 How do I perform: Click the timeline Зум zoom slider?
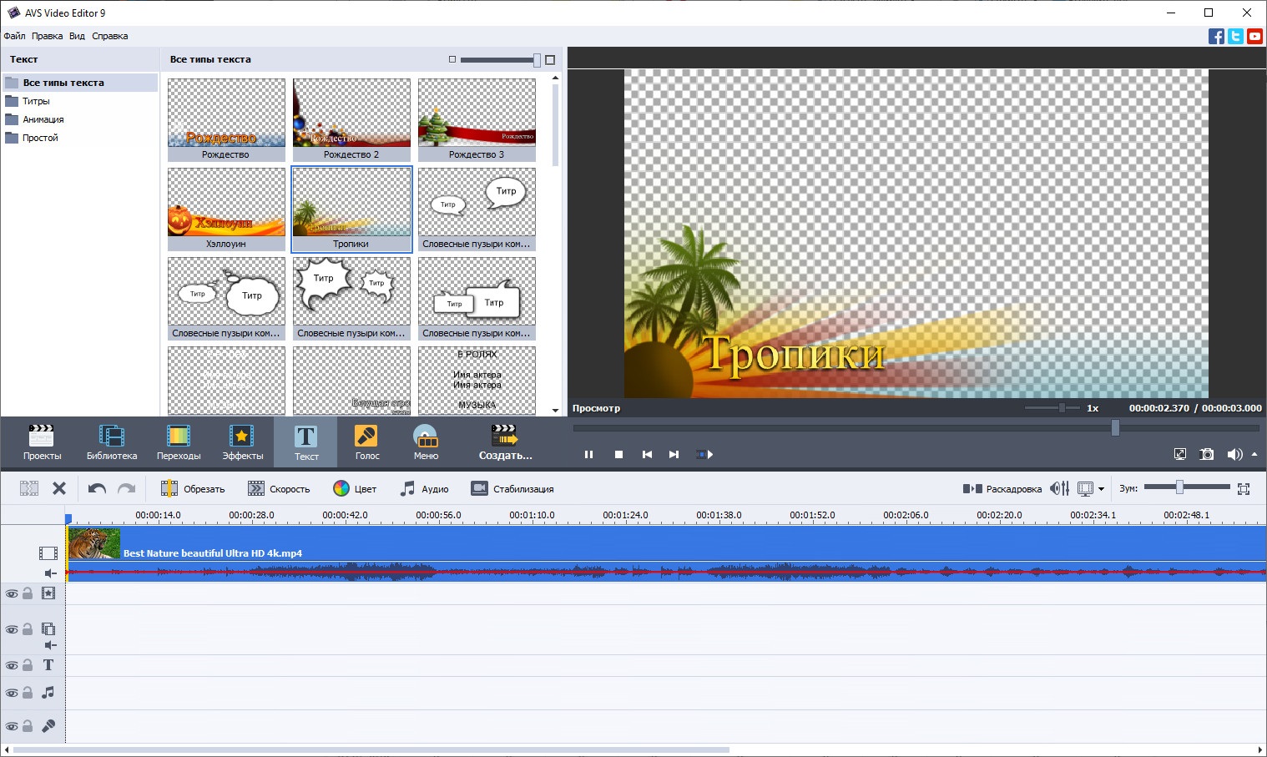tap(1186, 487)
